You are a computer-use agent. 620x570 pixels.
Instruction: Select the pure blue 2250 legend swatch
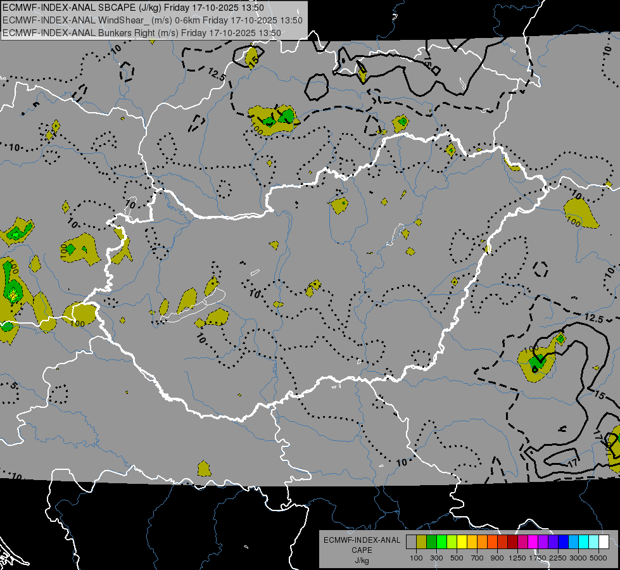coord(564,542)
